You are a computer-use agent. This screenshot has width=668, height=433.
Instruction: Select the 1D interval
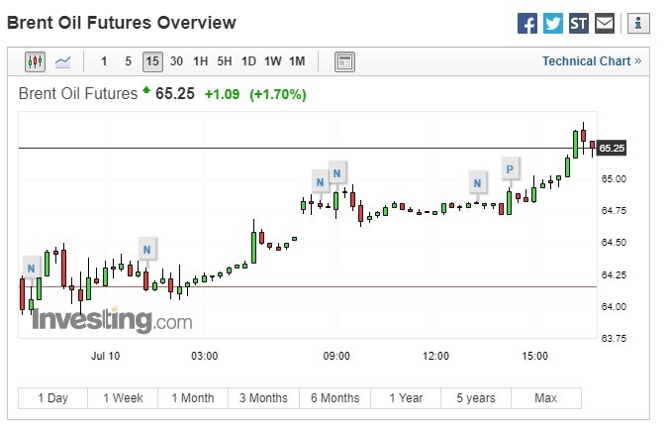coord(248,61)
